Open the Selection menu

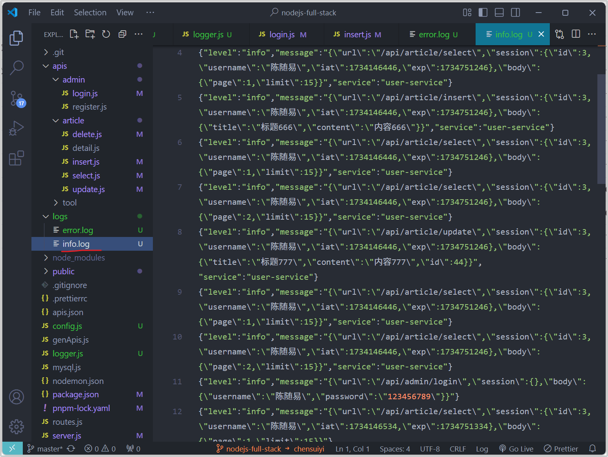90,13
